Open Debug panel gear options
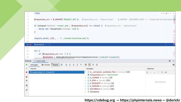 click(x=170, y=61)
